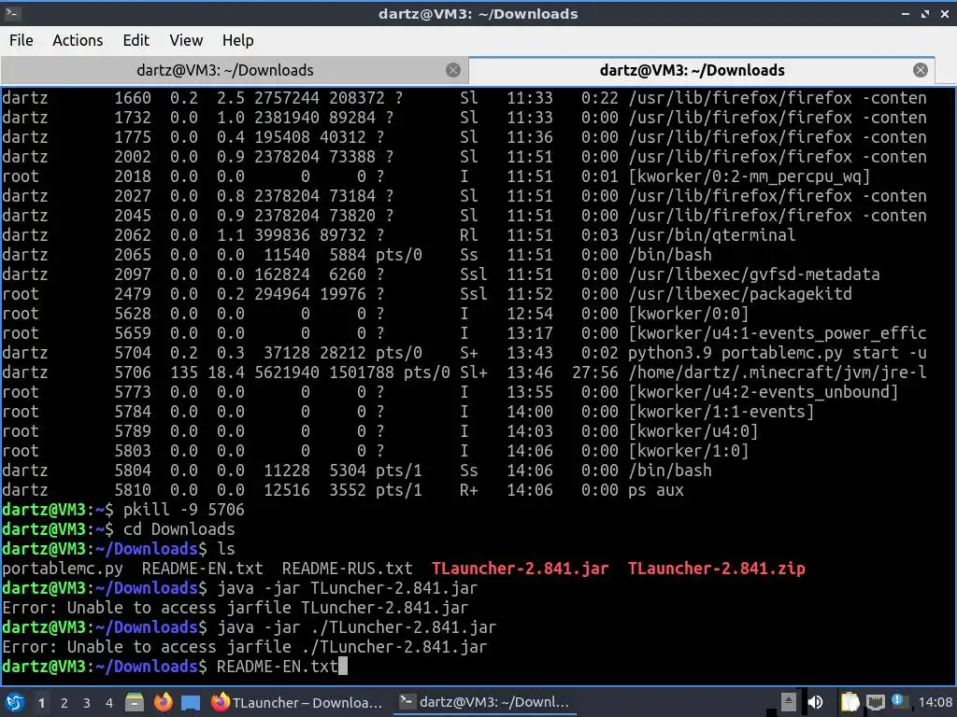The width and height of the screenshot is (957, 717).
Task: Switch to the first terminal tab
Action: click(224, 70)
